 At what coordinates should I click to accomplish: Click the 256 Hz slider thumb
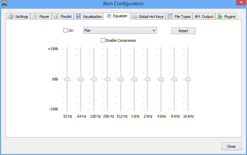(107, 79)
